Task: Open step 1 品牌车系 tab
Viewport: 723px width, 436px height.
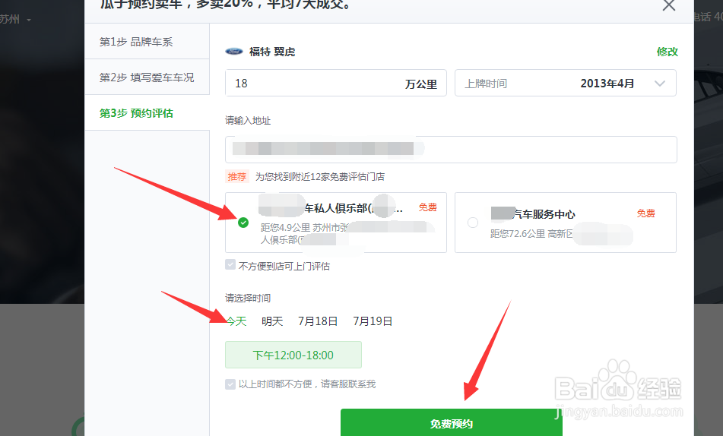Action: [147, 42]
